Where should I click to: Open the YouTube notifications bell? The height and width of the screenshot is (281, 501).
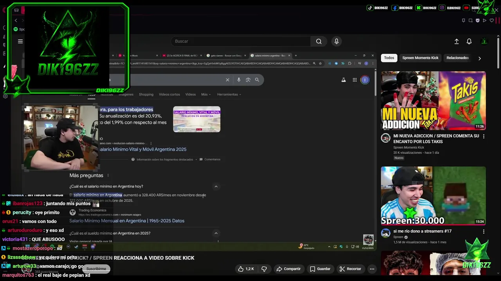coord(469,41)
